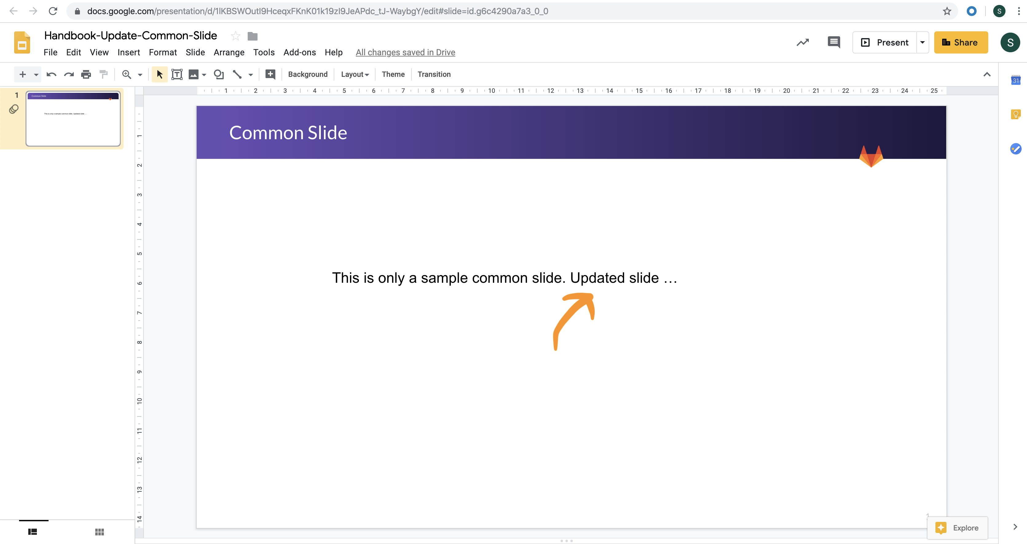Click the zoom magnifier tool
1027x544 pixels.
point(126,74)
